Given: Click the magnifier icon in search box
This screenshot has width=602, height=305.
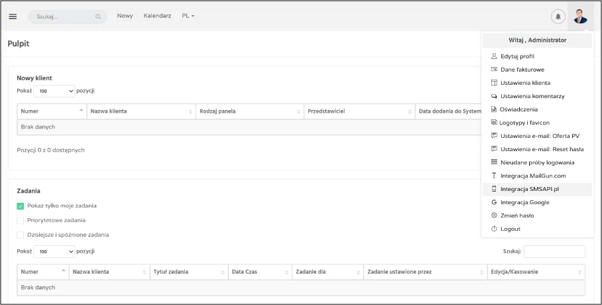Looking at the screenshot, I should (x=98, y=17).
